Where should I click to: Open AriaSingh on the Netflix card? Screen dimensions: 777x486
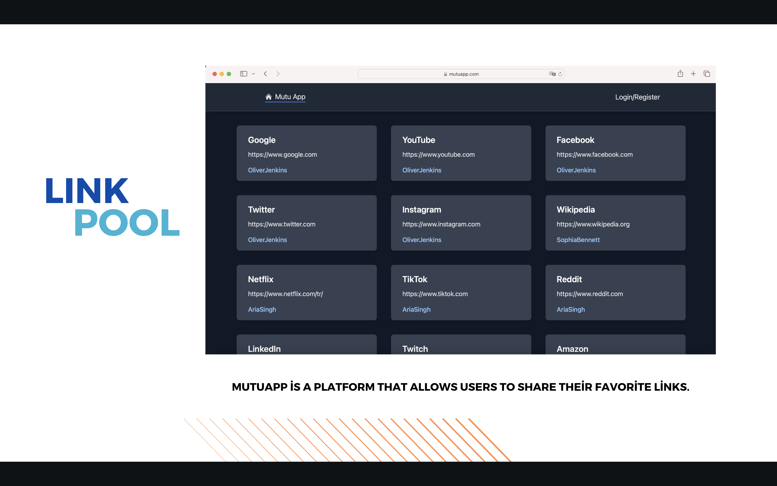(x=262, y=309)
